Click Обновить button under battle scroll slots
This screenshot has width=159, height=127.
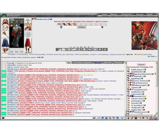tap(82, 27)
